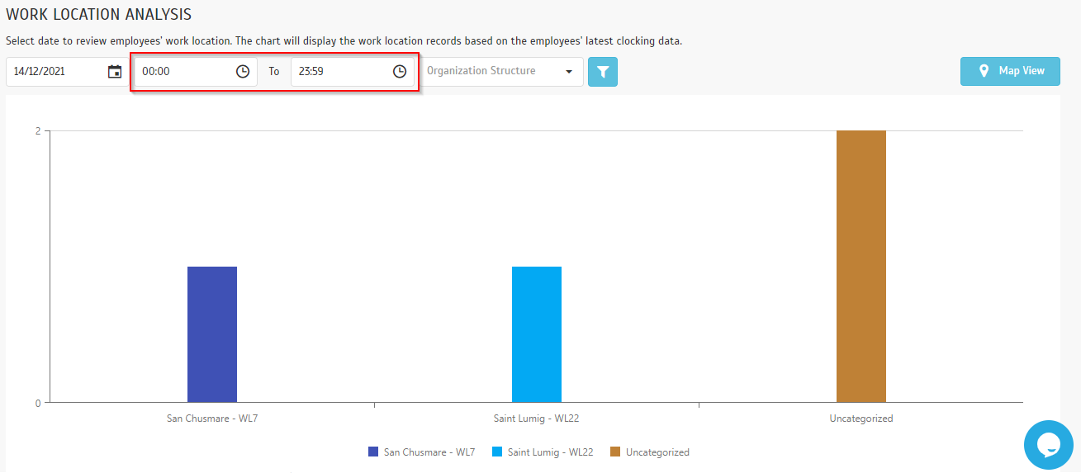The width and height of the screenshot is (1081, 473).
Task: Click the clock icon in start time field
Action: pos(243,72)
